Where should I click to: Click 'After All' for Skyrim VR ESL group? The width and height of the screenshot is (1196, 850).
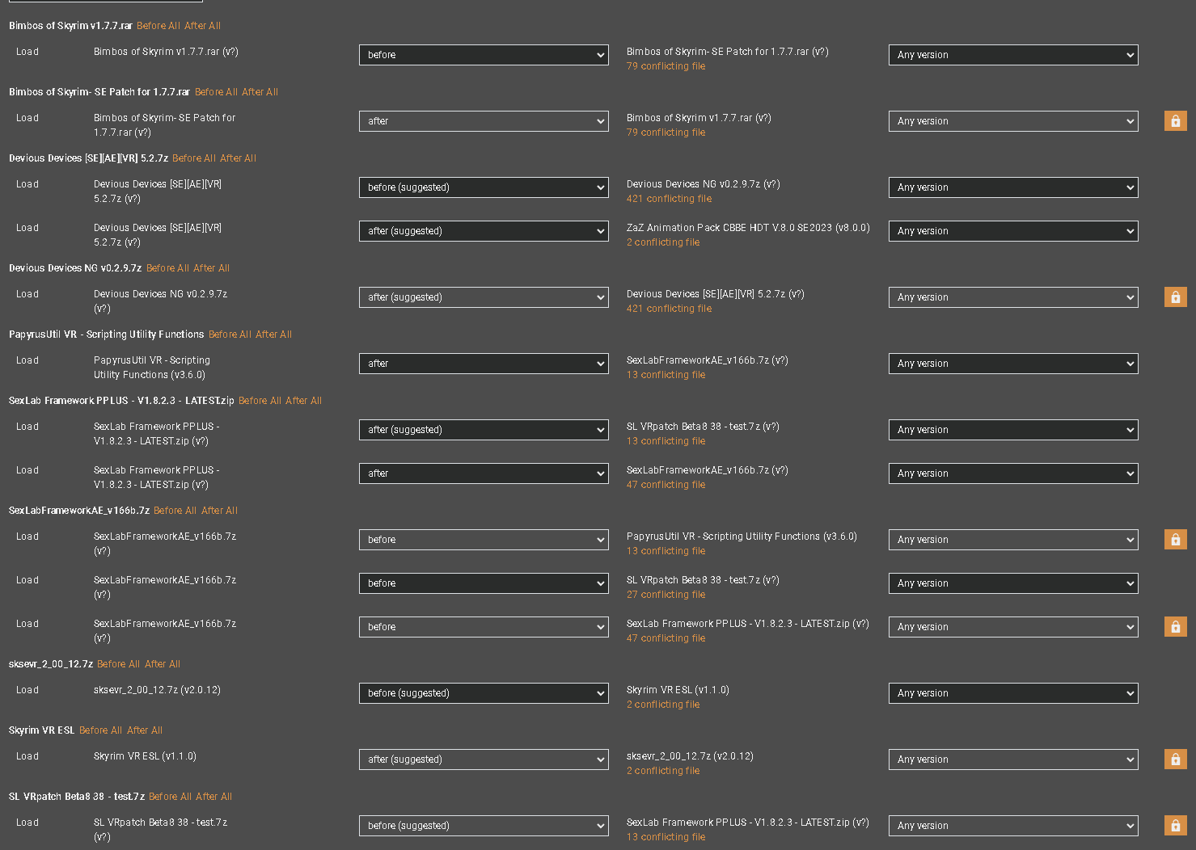point(145,730)
